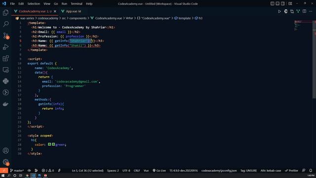Open the Git history clock icon in activity bar
The width and height of the screenshot is (316, 178).
coord(5,92)
